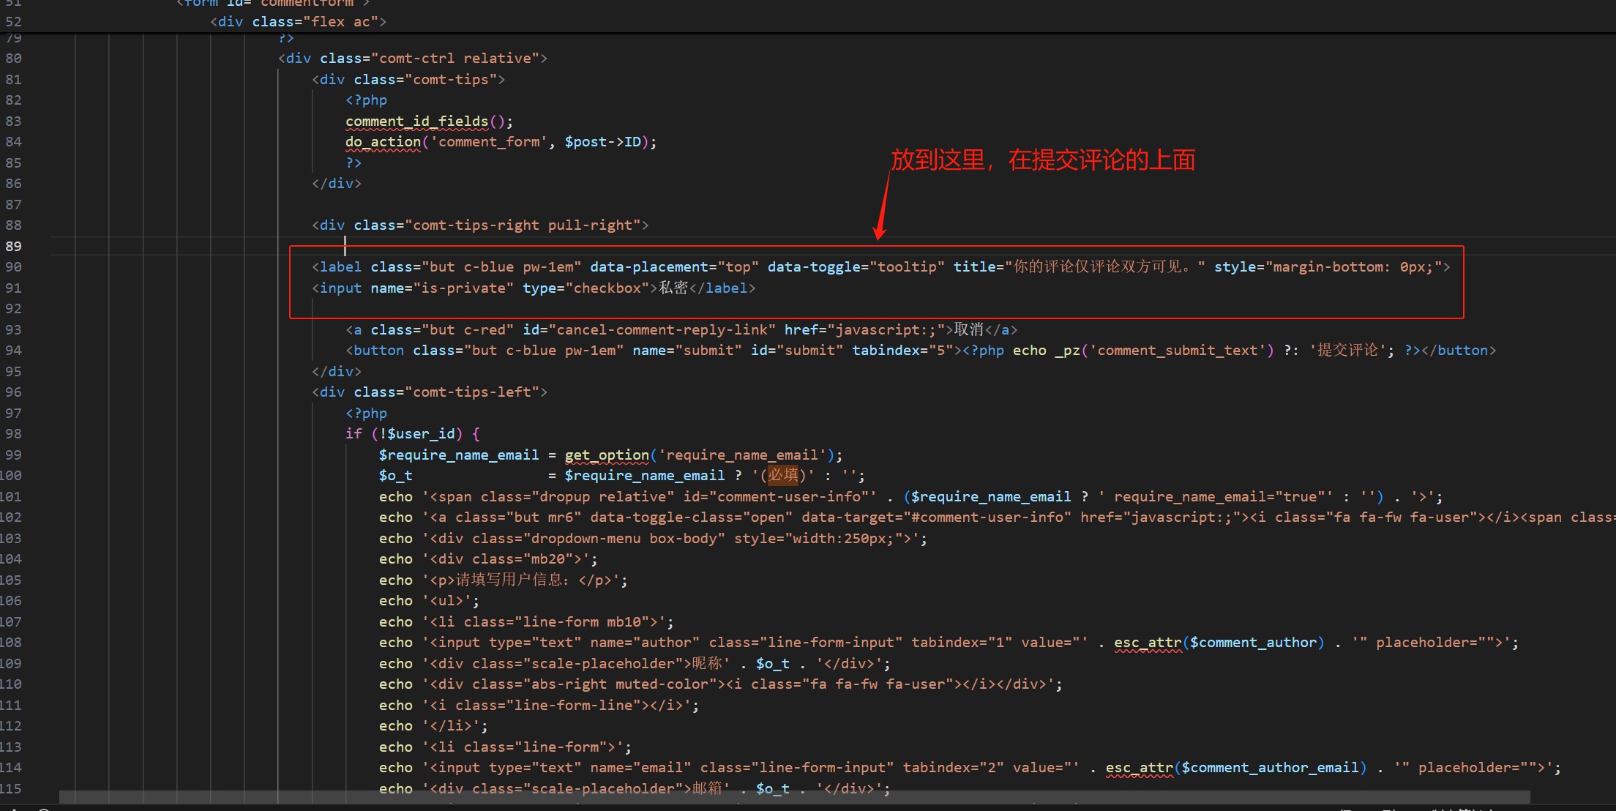Click the label tag with tooltip title
This screenshot has height=811, width=1616.
tap(880, 266)
